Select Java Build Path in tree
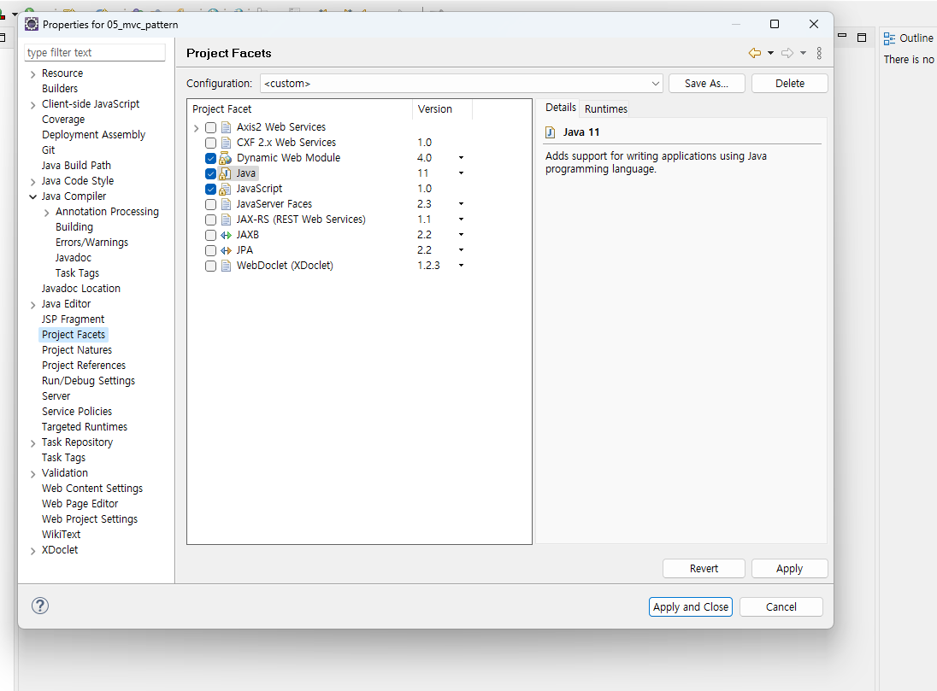This screenshot has width=937, height=691. coord(76,166)
